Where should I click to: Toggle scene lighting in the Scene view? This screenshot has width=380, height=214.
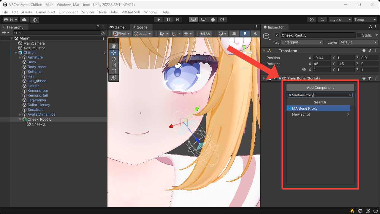click(245, 33)
